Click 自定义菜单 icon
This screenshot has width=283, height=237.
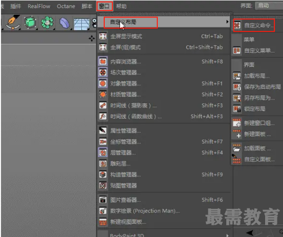click(237, 50)
